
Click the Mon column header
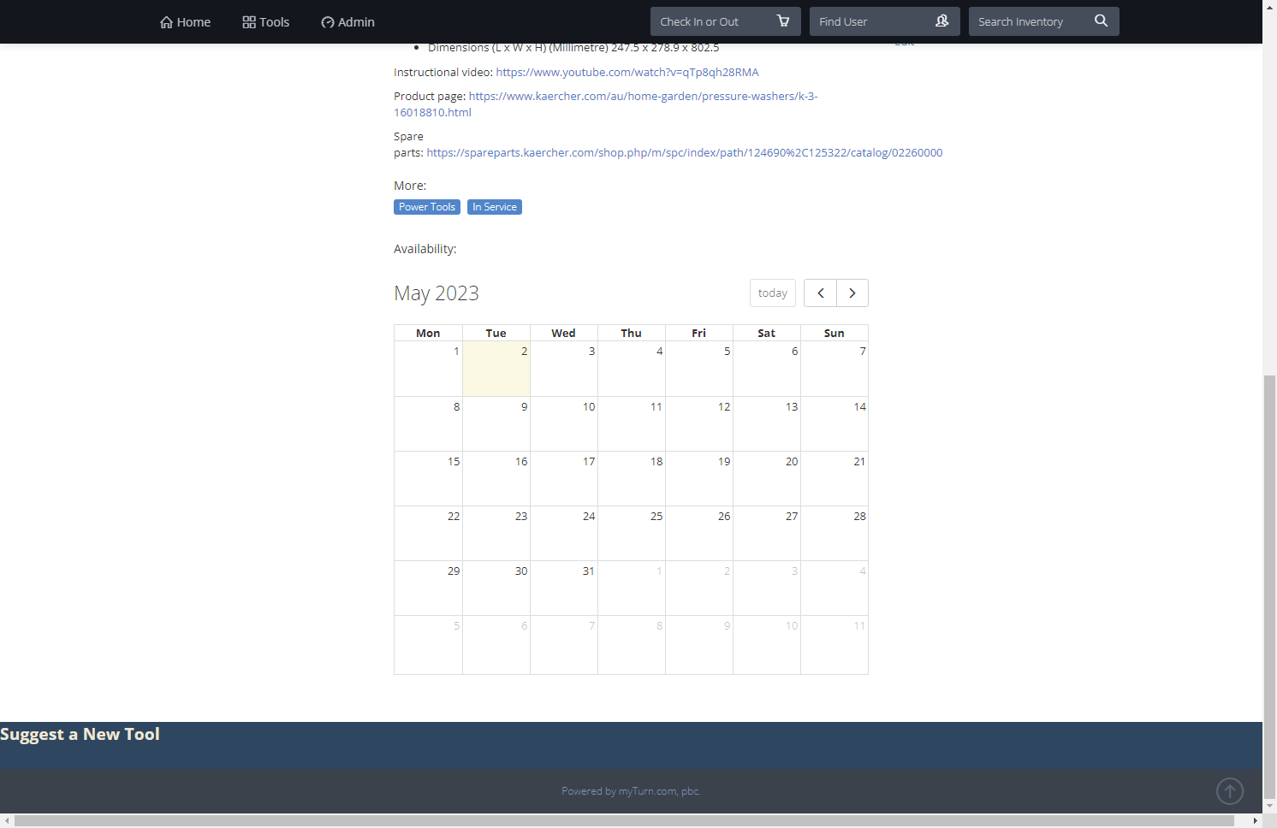click(x=428, y=334)
